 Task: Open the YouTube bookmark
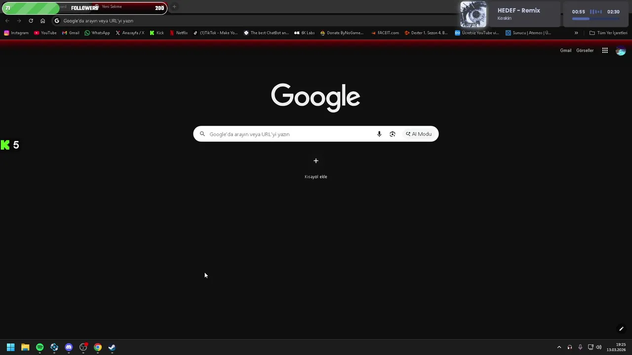point(45,33)
